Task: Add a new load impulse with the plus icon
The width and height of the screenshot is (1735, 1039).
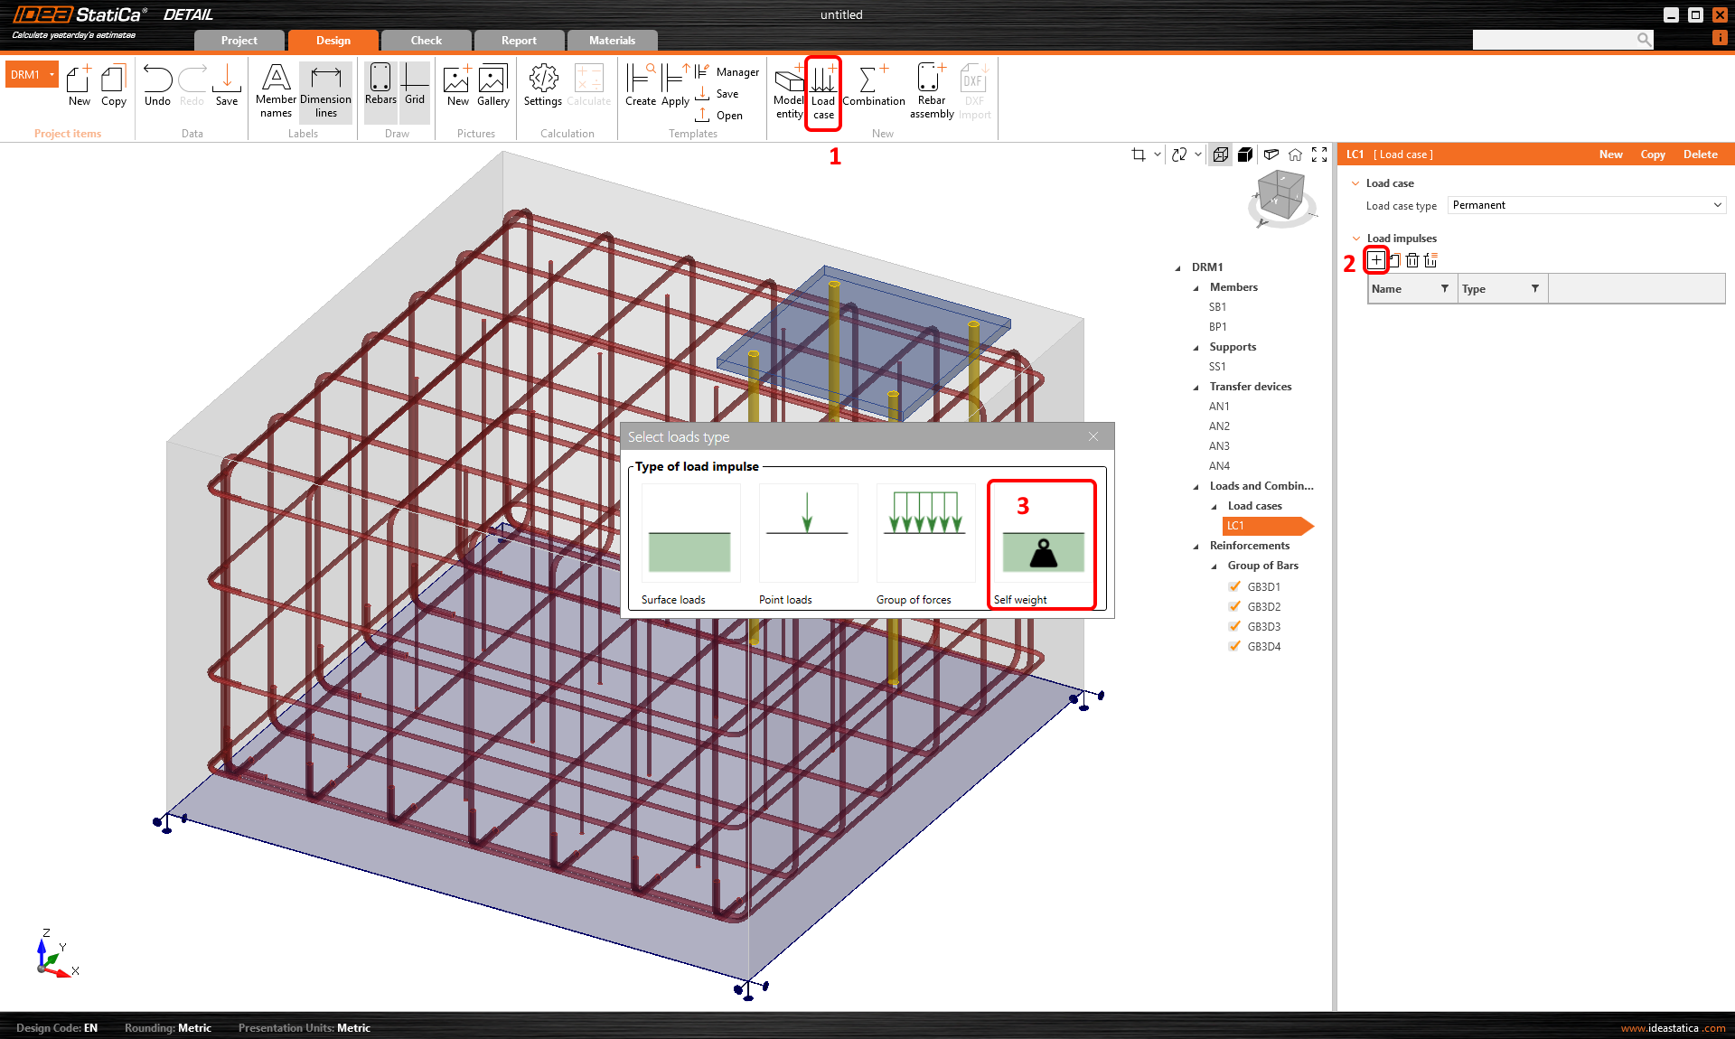Action: 1376,260
